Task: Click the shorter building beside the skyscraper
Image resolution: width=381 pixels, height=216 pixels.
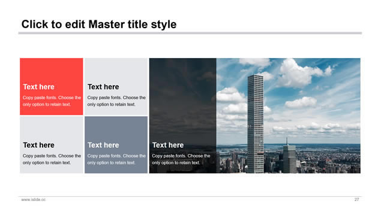Action: pos(289,157)
